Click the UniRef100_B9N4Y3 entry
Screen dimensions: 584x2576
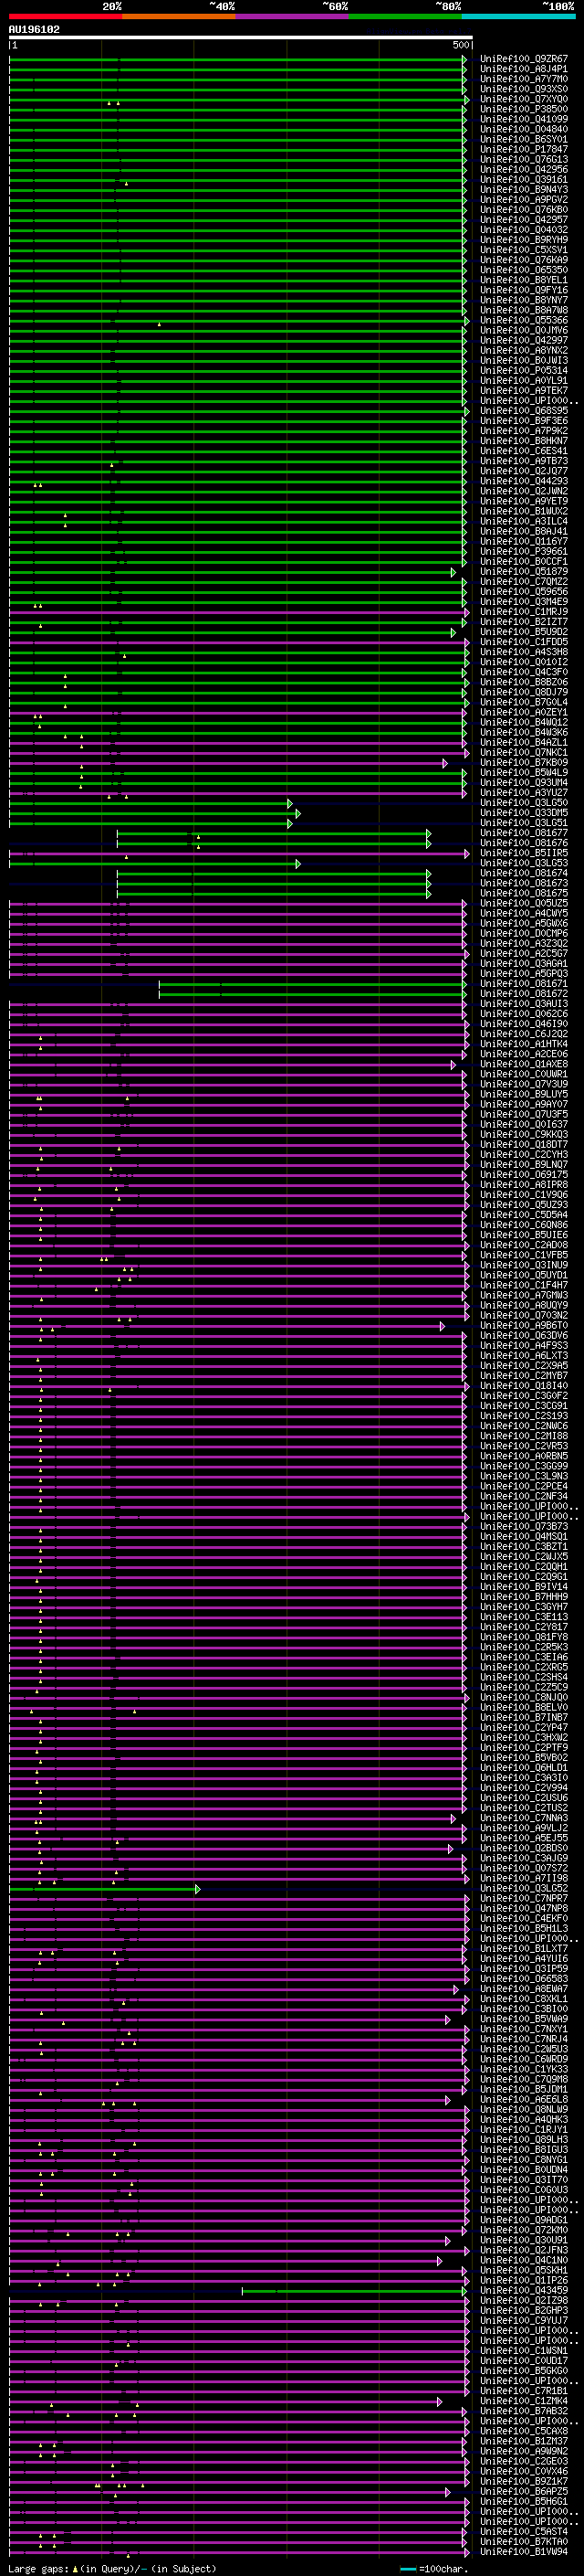coord(524,189)
